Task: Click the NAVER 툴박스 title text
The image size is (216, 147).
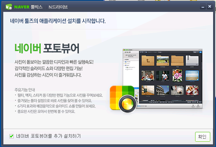Action: coord(28,7)
